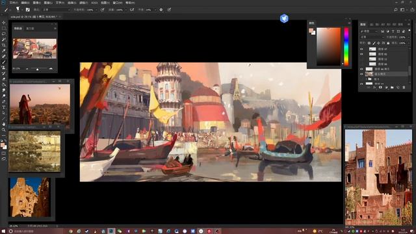Select the Move tool
Viewport: 416px width, 234px height.
tap(4, 23)
